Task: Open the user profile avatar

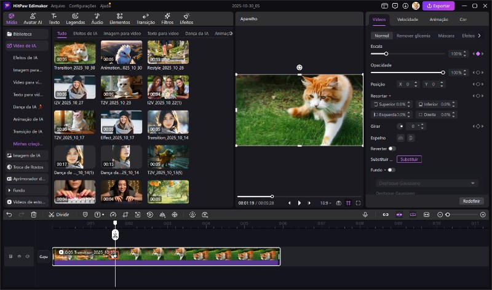Action: pyautogui.click(x=416, y=6)
